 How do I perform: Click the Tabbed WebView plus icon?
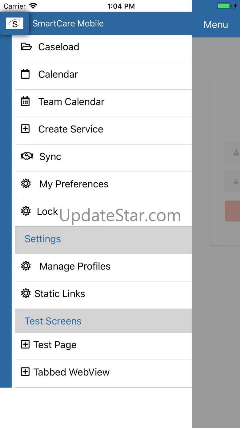click(x=25, y=372)
